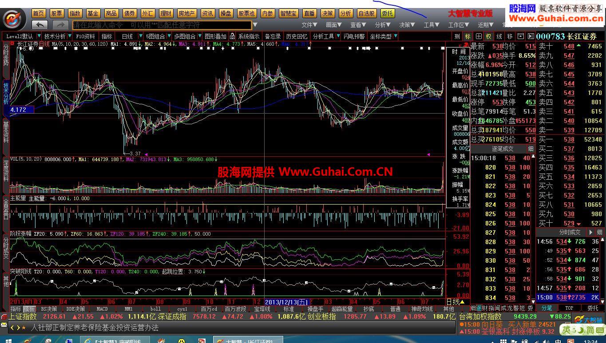Expand the Level2默认 dropdown arrow
The image size is (606, 343).
pos(40,36)
